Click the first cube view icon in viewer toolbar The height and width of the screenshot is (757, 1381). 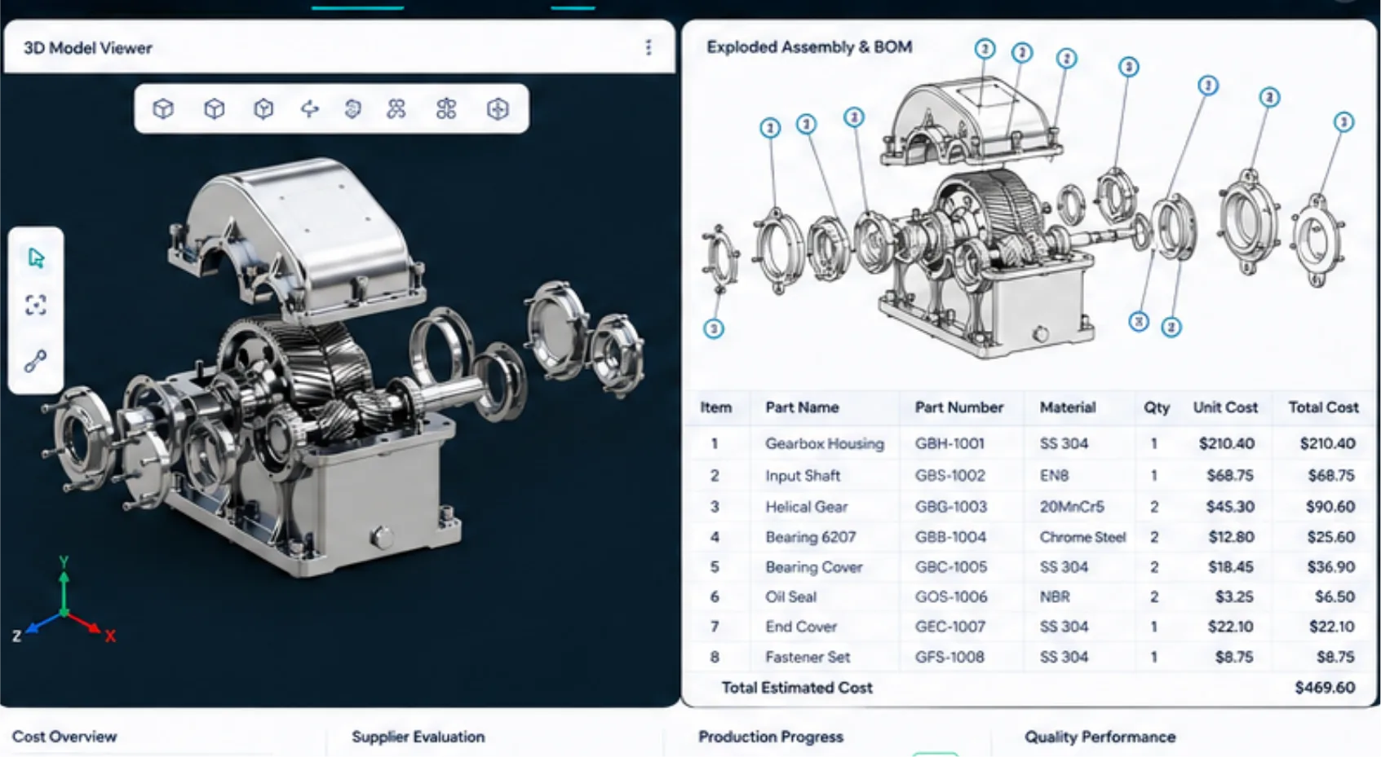coord(163,108)
